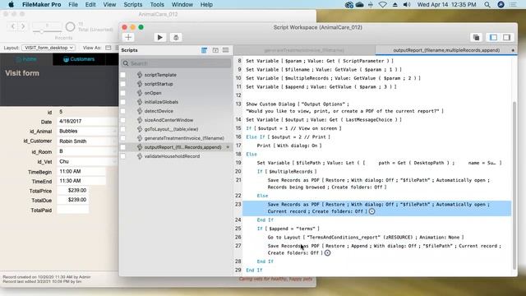
Task: Go to previous record arrow in AnimalCare window
Action: [13, 25]
